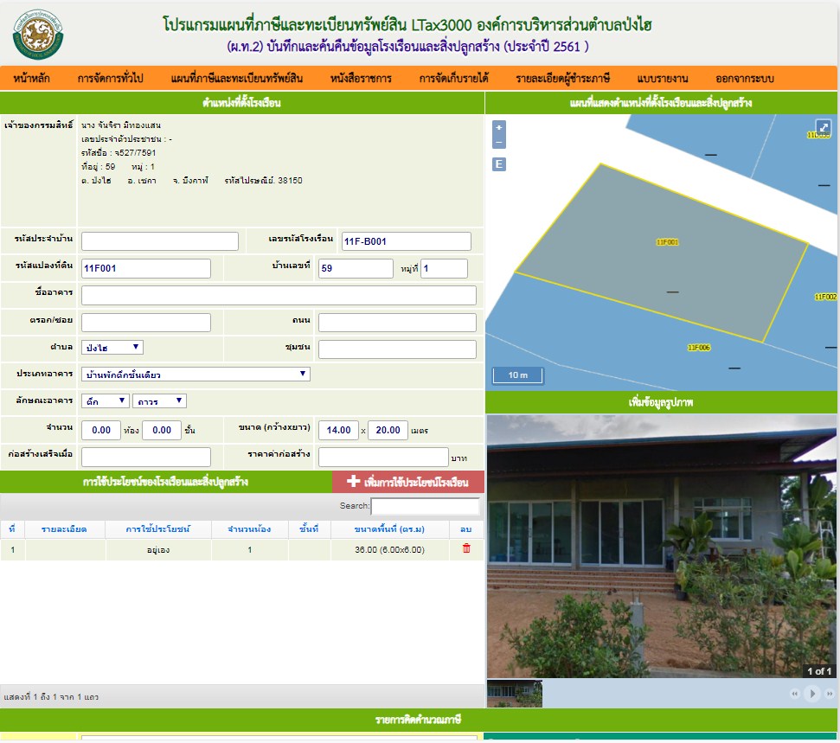840x743 pixels.
Task: Open the แบบรายงาน menu
Action: (663, 78)
